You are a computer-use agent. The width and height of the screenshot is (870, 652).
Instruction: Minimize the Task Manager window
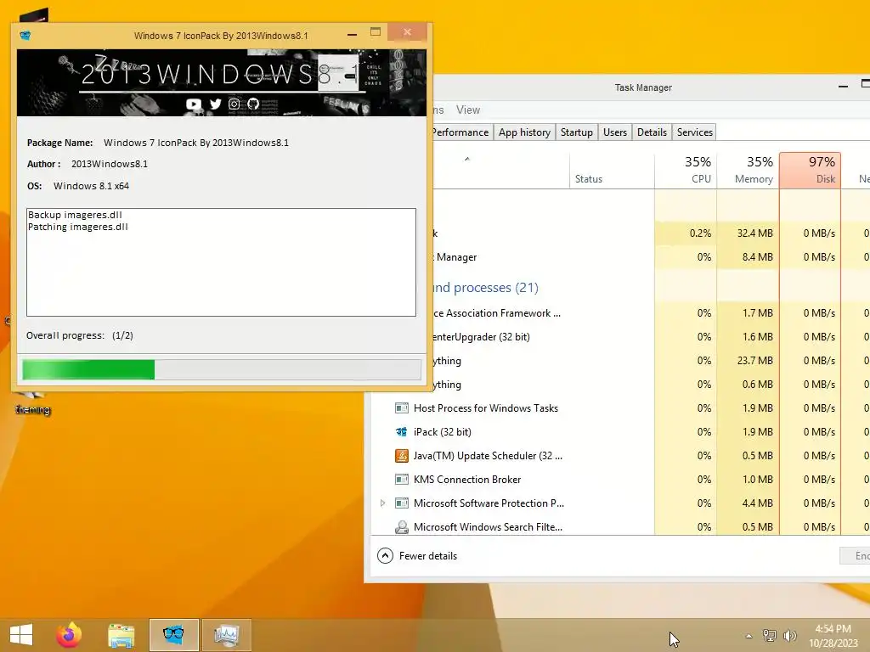point(843,87)
